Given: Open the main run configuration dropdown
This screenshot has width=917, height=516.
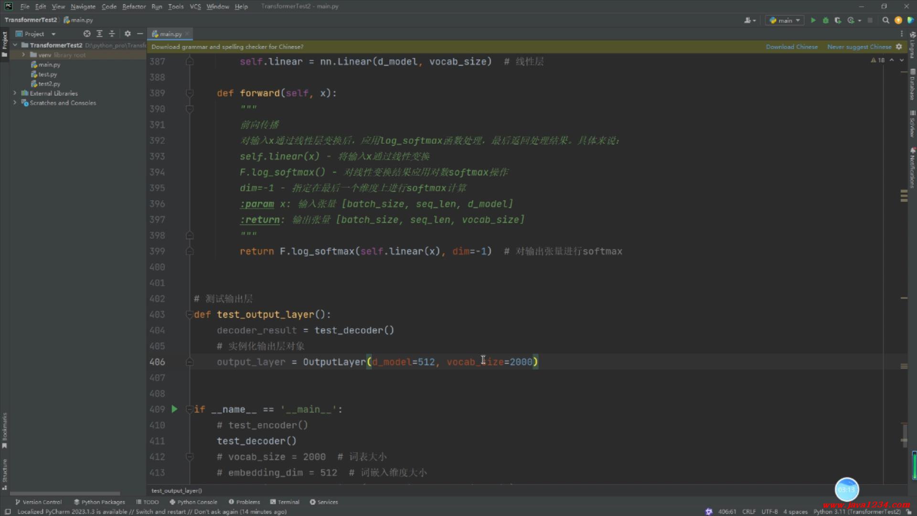Looking at the screenshot, I should pos(785,20).
